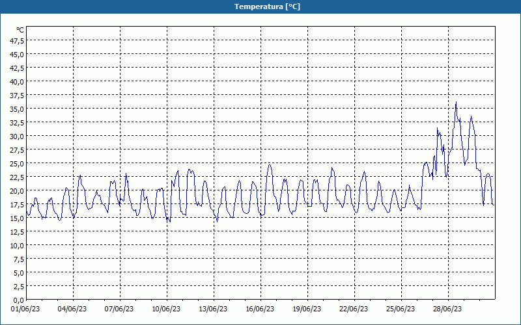521x325 pixels.
Task: Click the 2,5 y-axis label
Action: (19, 287)
